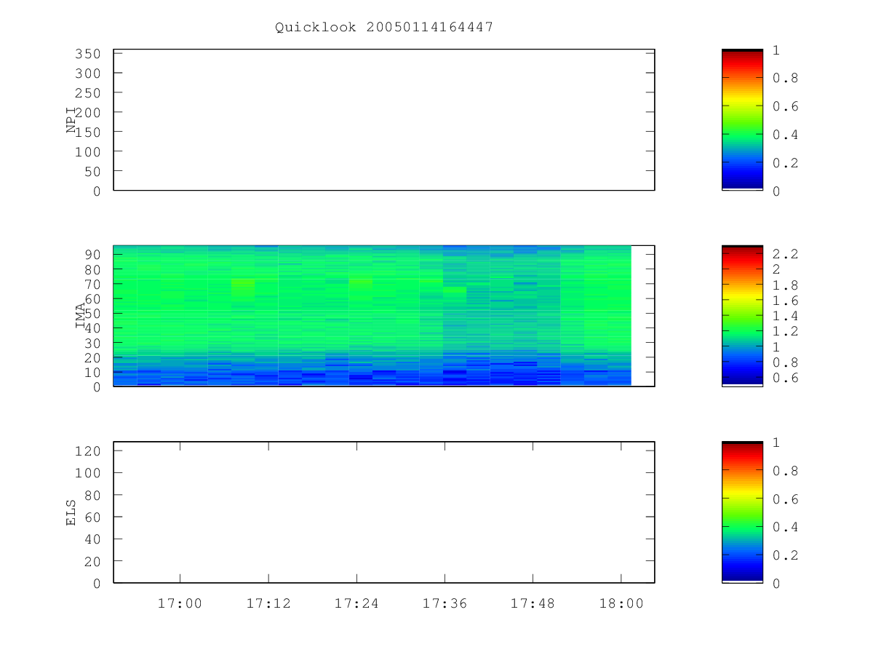Click the 30 tick on IMA axis
The height and width of the screenshot is (655, 873).
pos(92,343)
